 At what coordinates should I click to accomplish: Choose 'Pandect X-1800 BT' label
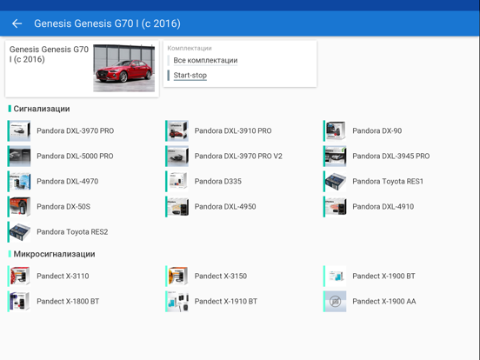tap(68, 301)
